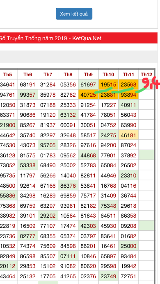Select the Th7 column header
160x284 pixels.
coord(48,75)
